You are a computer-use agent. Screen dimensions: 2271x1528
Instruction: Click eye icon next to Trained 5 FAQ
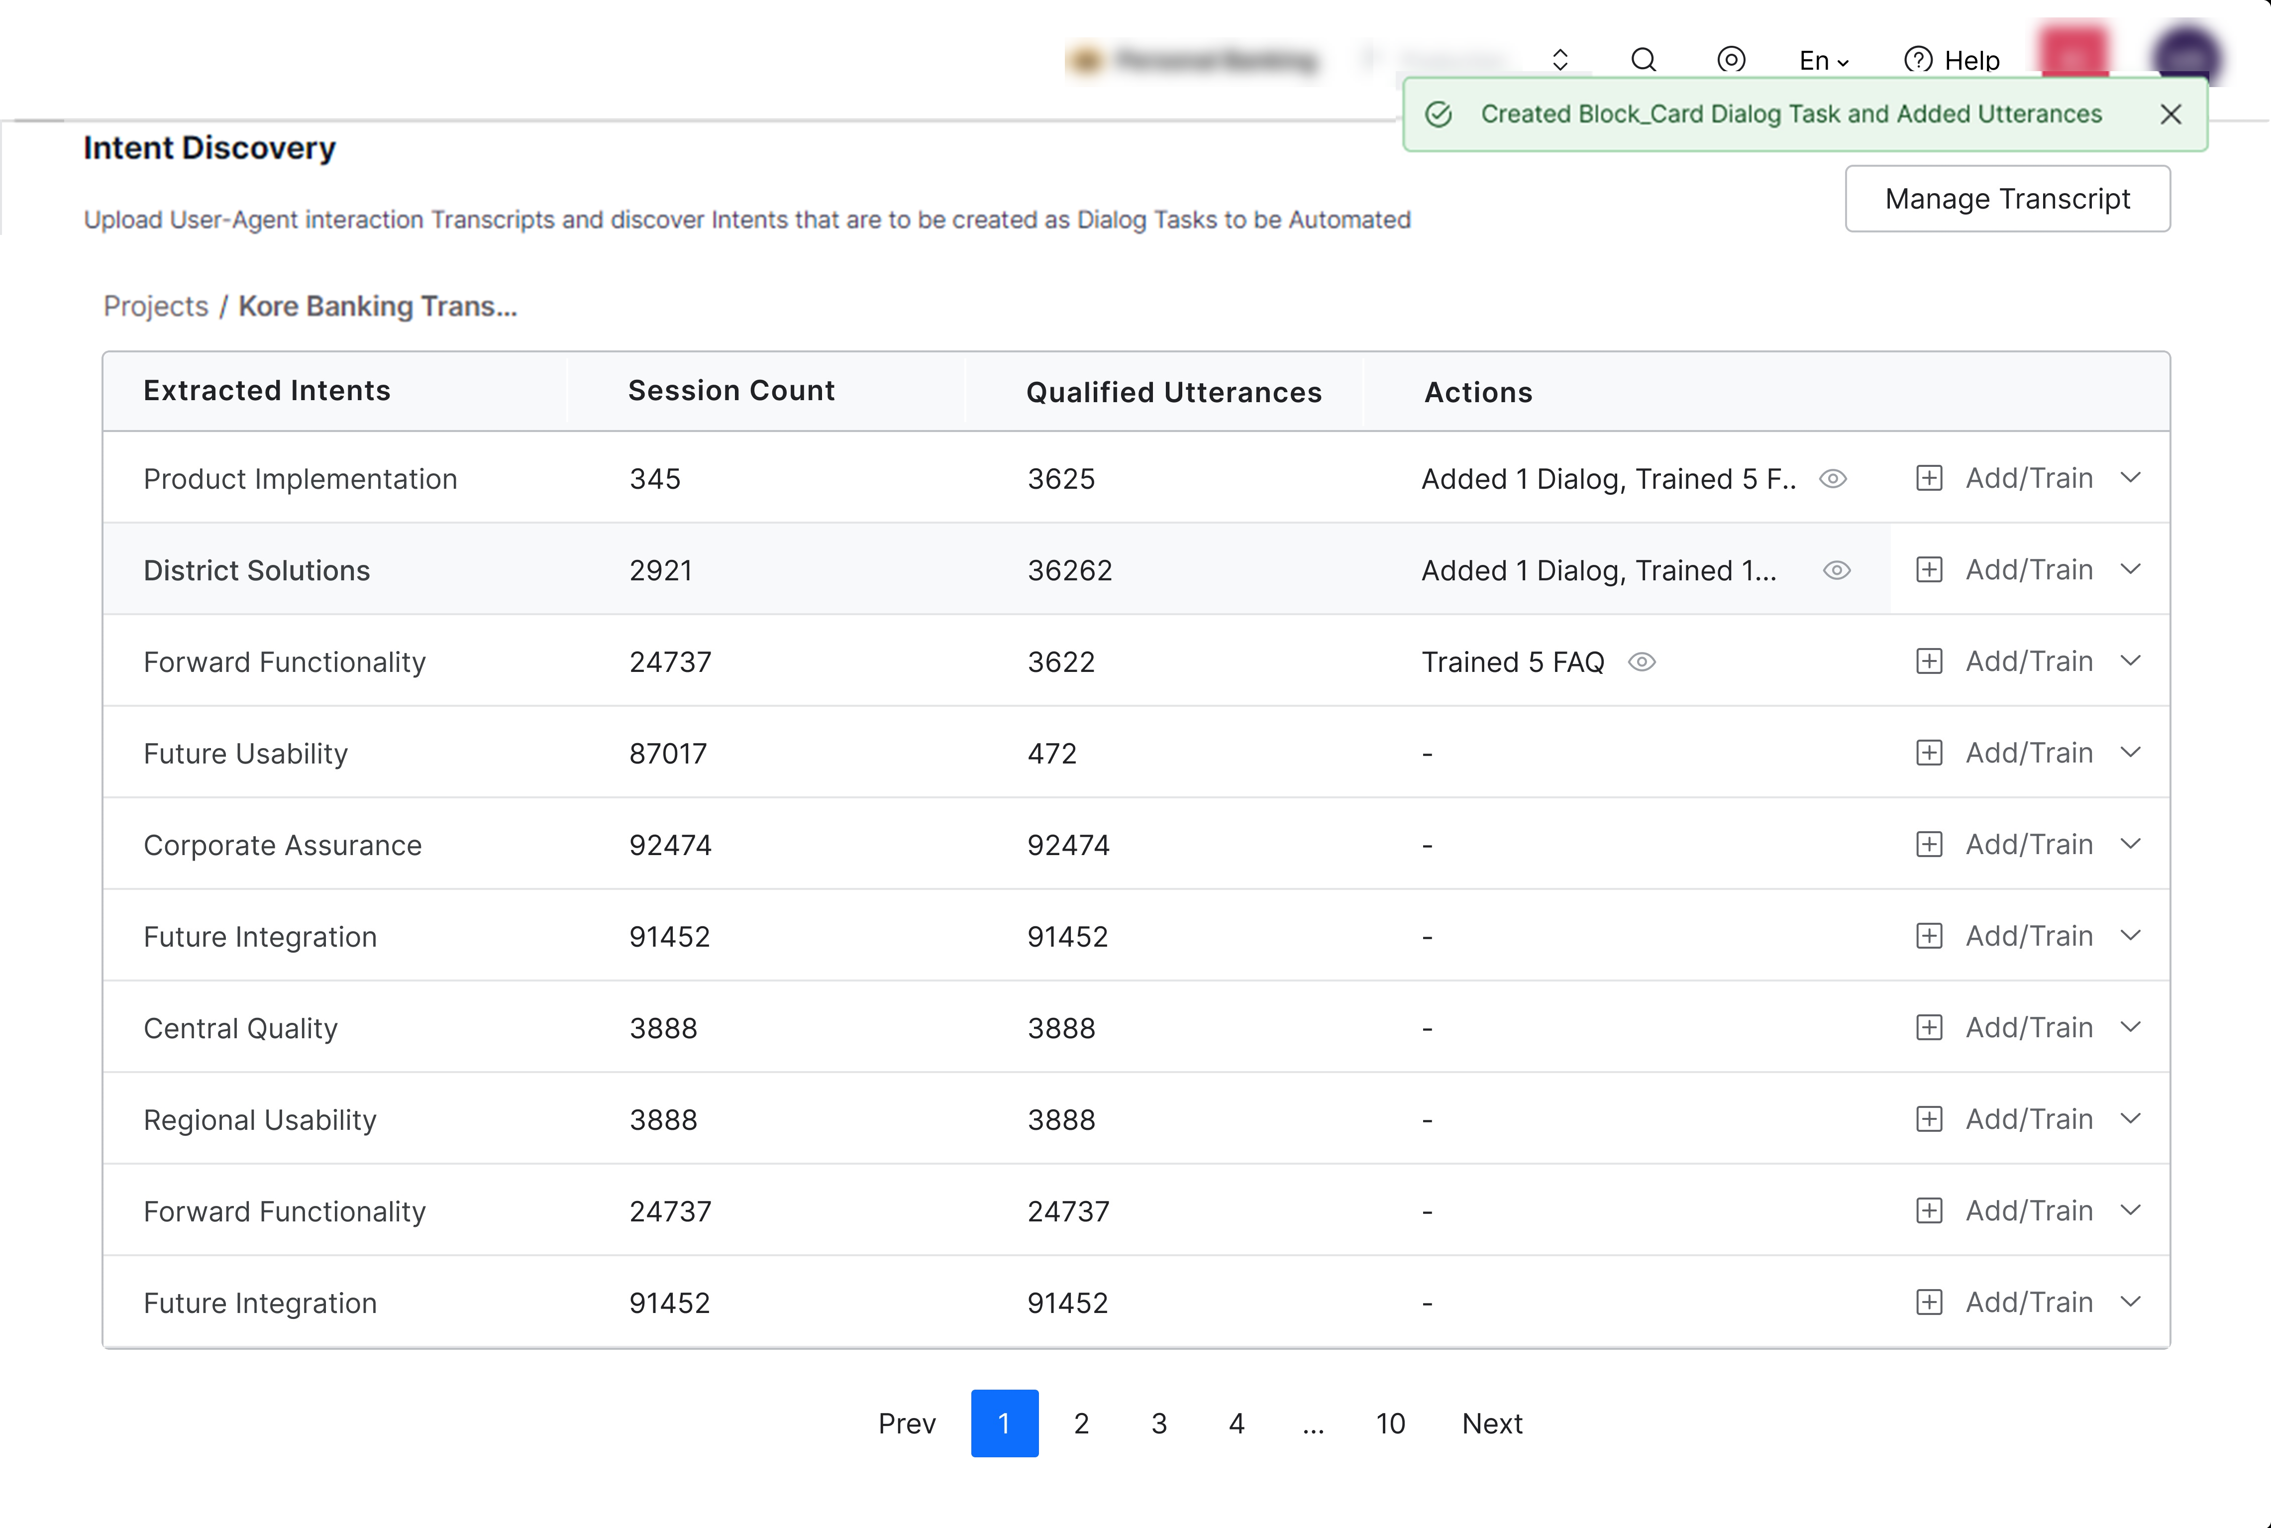(x=1642, y=661)
